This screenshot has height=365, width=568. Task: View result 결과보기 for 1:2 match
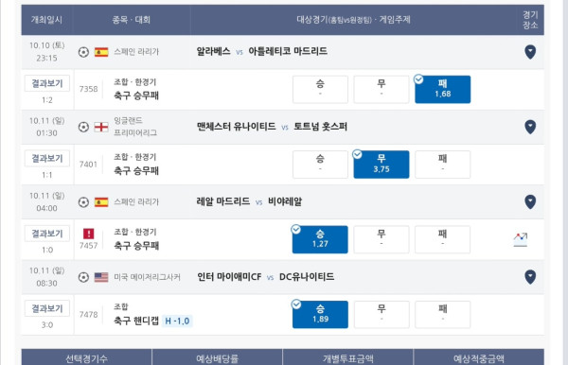(x=47, y=83)
